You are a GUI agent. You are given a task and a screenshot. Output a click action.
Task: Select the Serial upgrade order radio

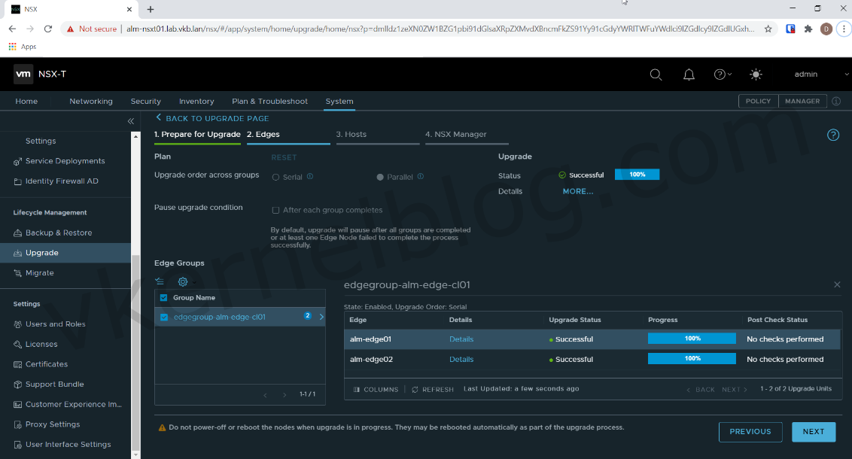pyautogui.click(x=275, y=177)
